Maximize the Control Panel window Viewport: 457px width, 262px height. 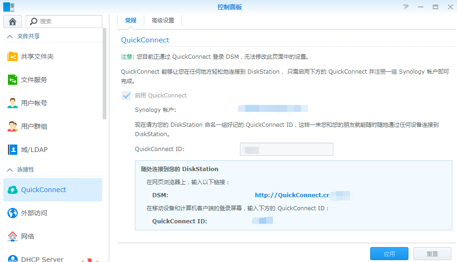436,7
